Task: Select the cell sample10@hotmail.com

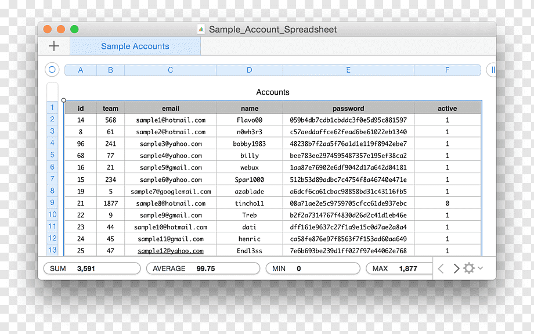Action: pyautogui.click(x=170, y=227)
